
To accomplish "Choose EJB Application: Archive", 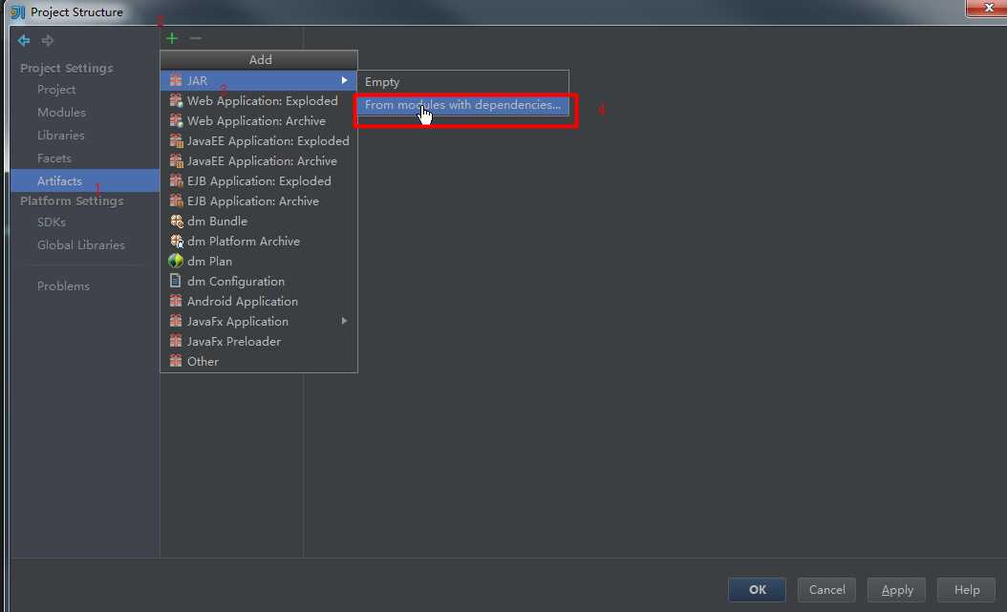I will 258,200.
